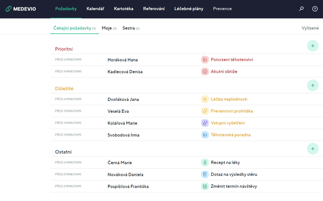Open the Potvrzení těhotenství request

232,59
